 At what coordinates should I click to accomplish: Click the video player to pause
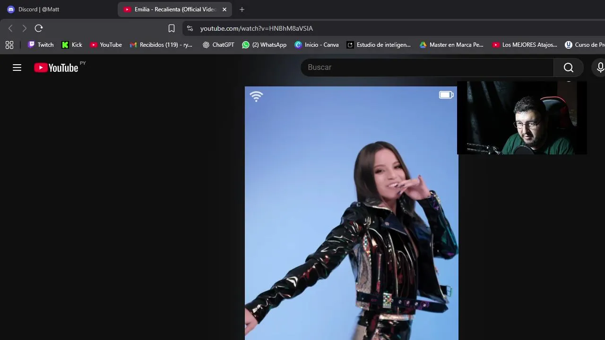pos(351,213)
